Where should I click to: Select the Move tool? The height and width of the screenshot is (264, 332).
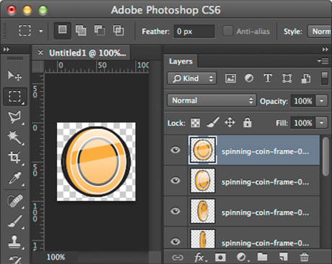14,76
